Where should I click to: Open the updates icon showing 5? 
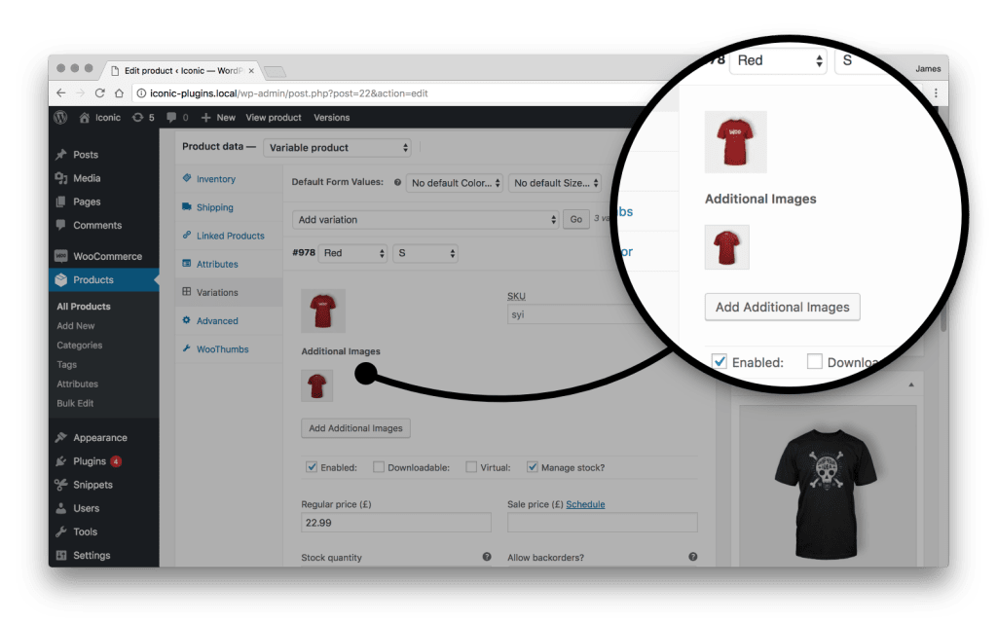coord(137,117)
